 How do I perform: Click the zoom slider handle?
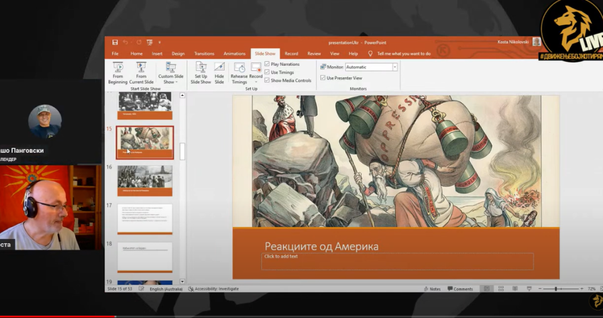(556, 289)
